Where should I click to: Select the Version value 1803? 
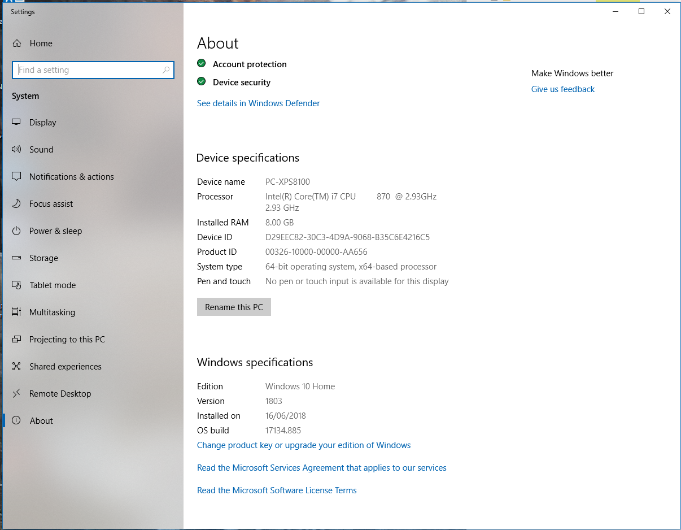[274, 401]
